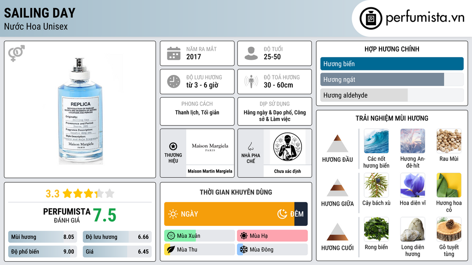
Task: Click the leaf icon for Mùa Thu
Action: click(x=171, y=249)
